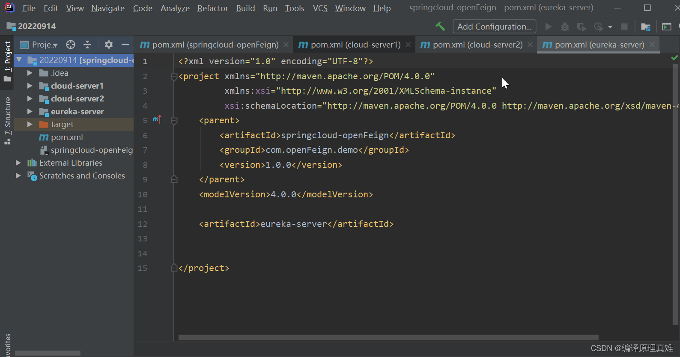This screenshot has width=680, height=357.
Task: Click the editor horizontal scrollbar
Action: click(x=388, y=338)
